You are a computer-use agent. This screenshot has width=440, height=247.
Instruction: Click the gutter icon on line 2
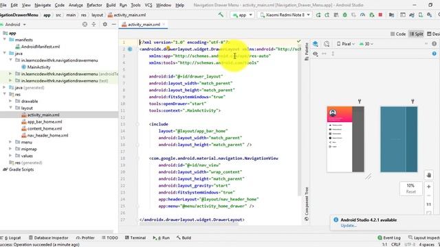pos(130,49)
